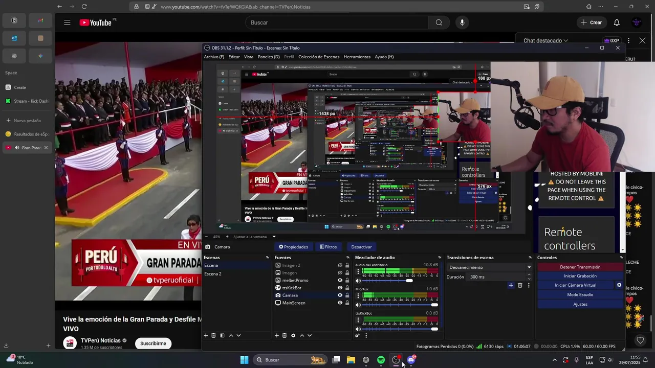
Task: Add a new source in Fuentes panel
Action: [277, 335]
